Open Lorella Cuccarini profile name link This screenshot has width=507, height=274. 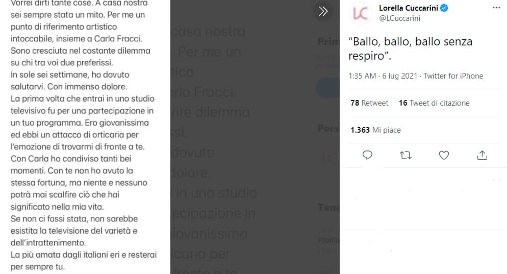[x=409, y=8]
